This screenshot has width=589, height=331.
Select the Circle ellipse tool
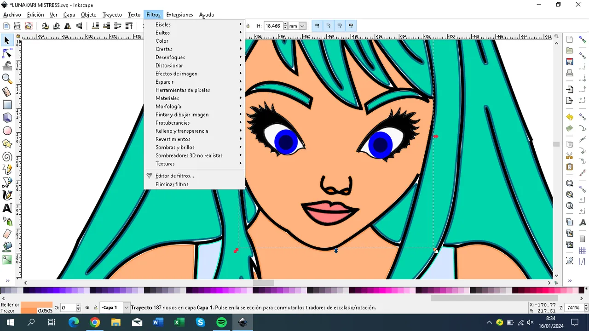(x=7, y=131)
